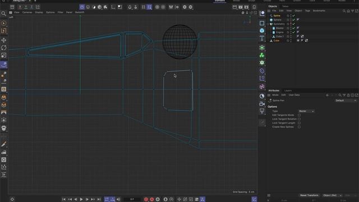Open the viewport View menu
Screen dimensions: 359x202
tap(17, 12)
